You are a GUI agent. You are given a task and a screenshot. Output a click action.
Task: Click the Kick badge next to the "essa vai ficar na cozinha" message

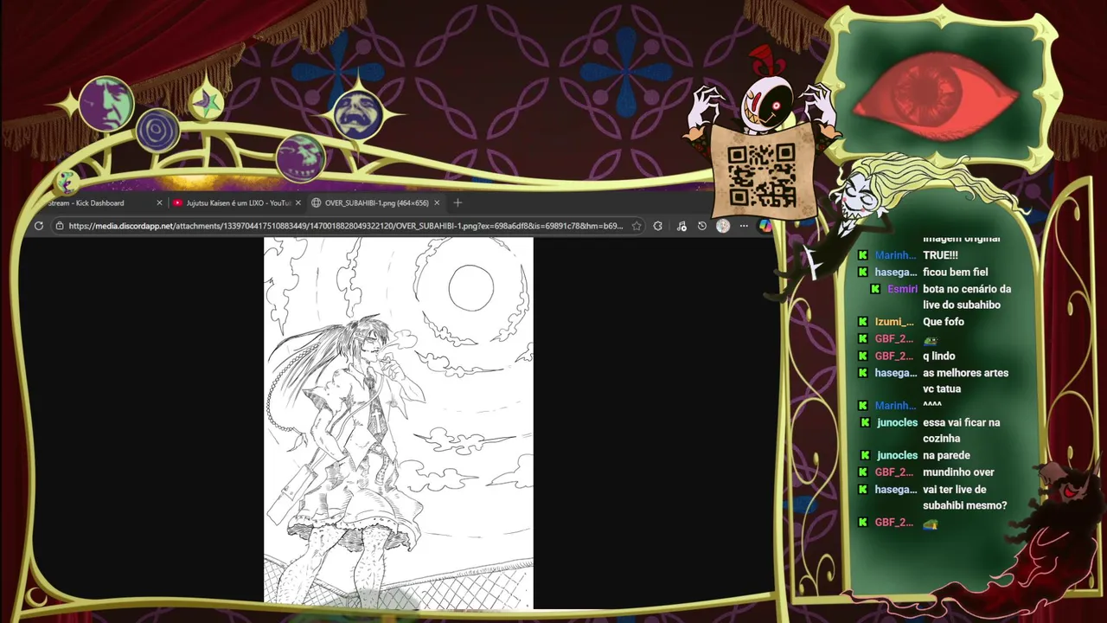[x=864, y=422]
